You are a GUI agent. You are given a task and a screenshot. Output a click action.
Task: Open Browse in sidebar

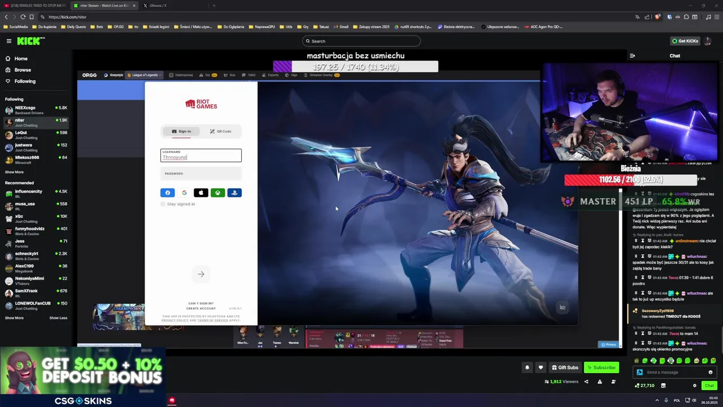coord(23,70)
